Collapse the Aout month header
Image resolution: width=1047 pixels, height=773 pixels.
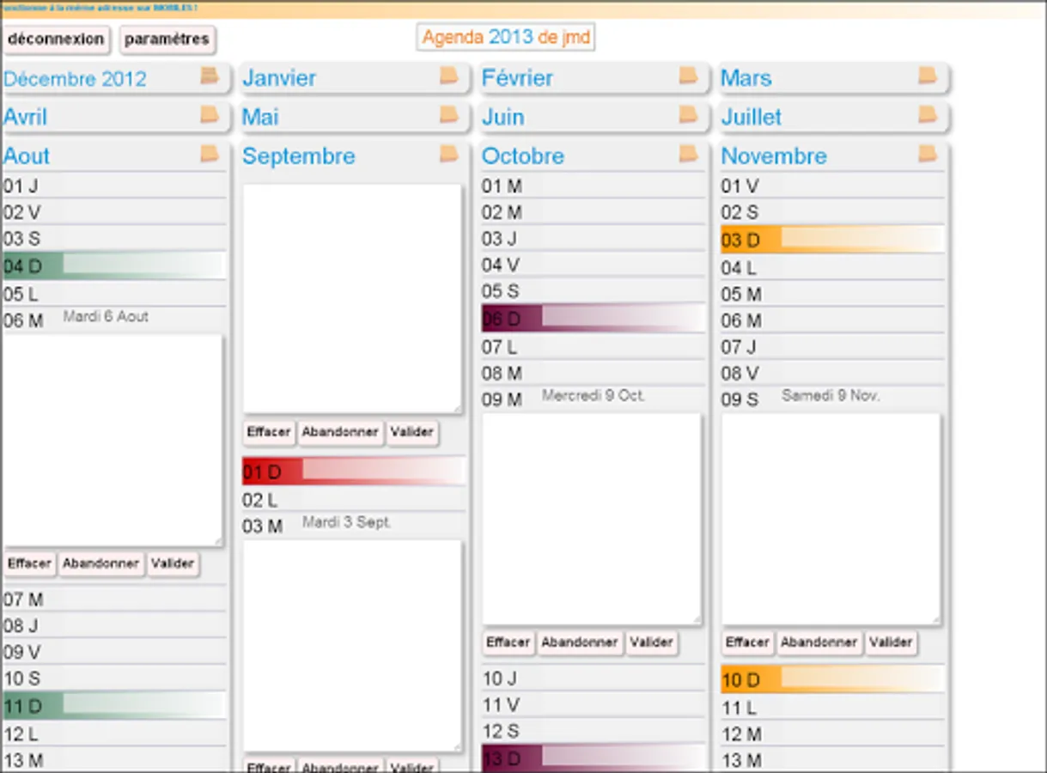[x=27, y=156]
